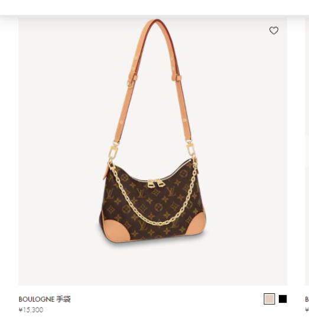Click the right gold clasp hook
This screenshot has width=309, height=324.
pyautogui.click(x=191, y=148)
